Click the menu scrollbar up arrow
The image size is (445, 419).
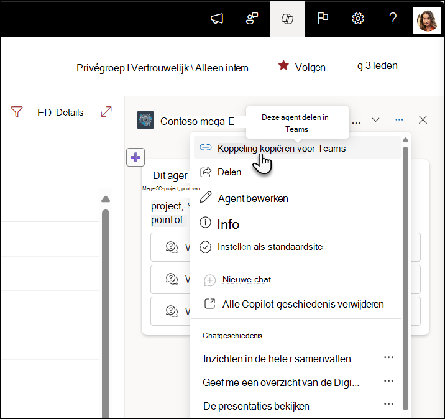click(x=405, y=139)
